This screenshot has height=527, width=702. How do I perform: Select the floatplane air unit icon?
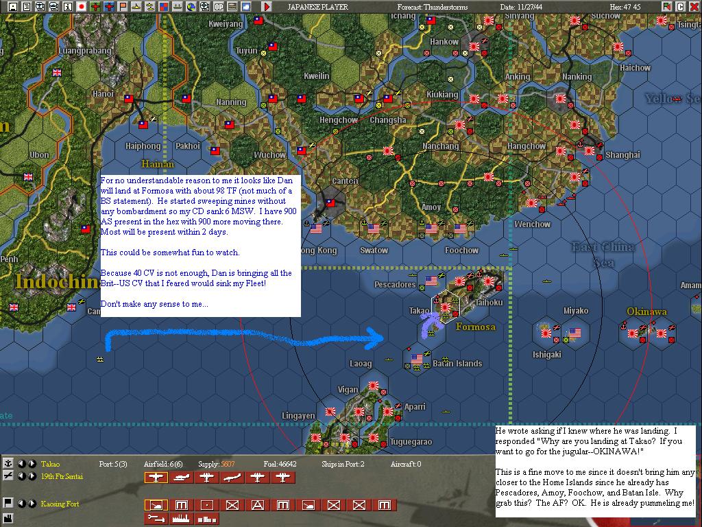pyautogui.click(x=181, y=478)
